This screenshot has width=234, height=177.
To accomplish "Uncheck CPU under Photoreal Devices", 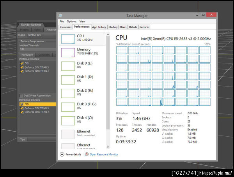I will [22, 63].
